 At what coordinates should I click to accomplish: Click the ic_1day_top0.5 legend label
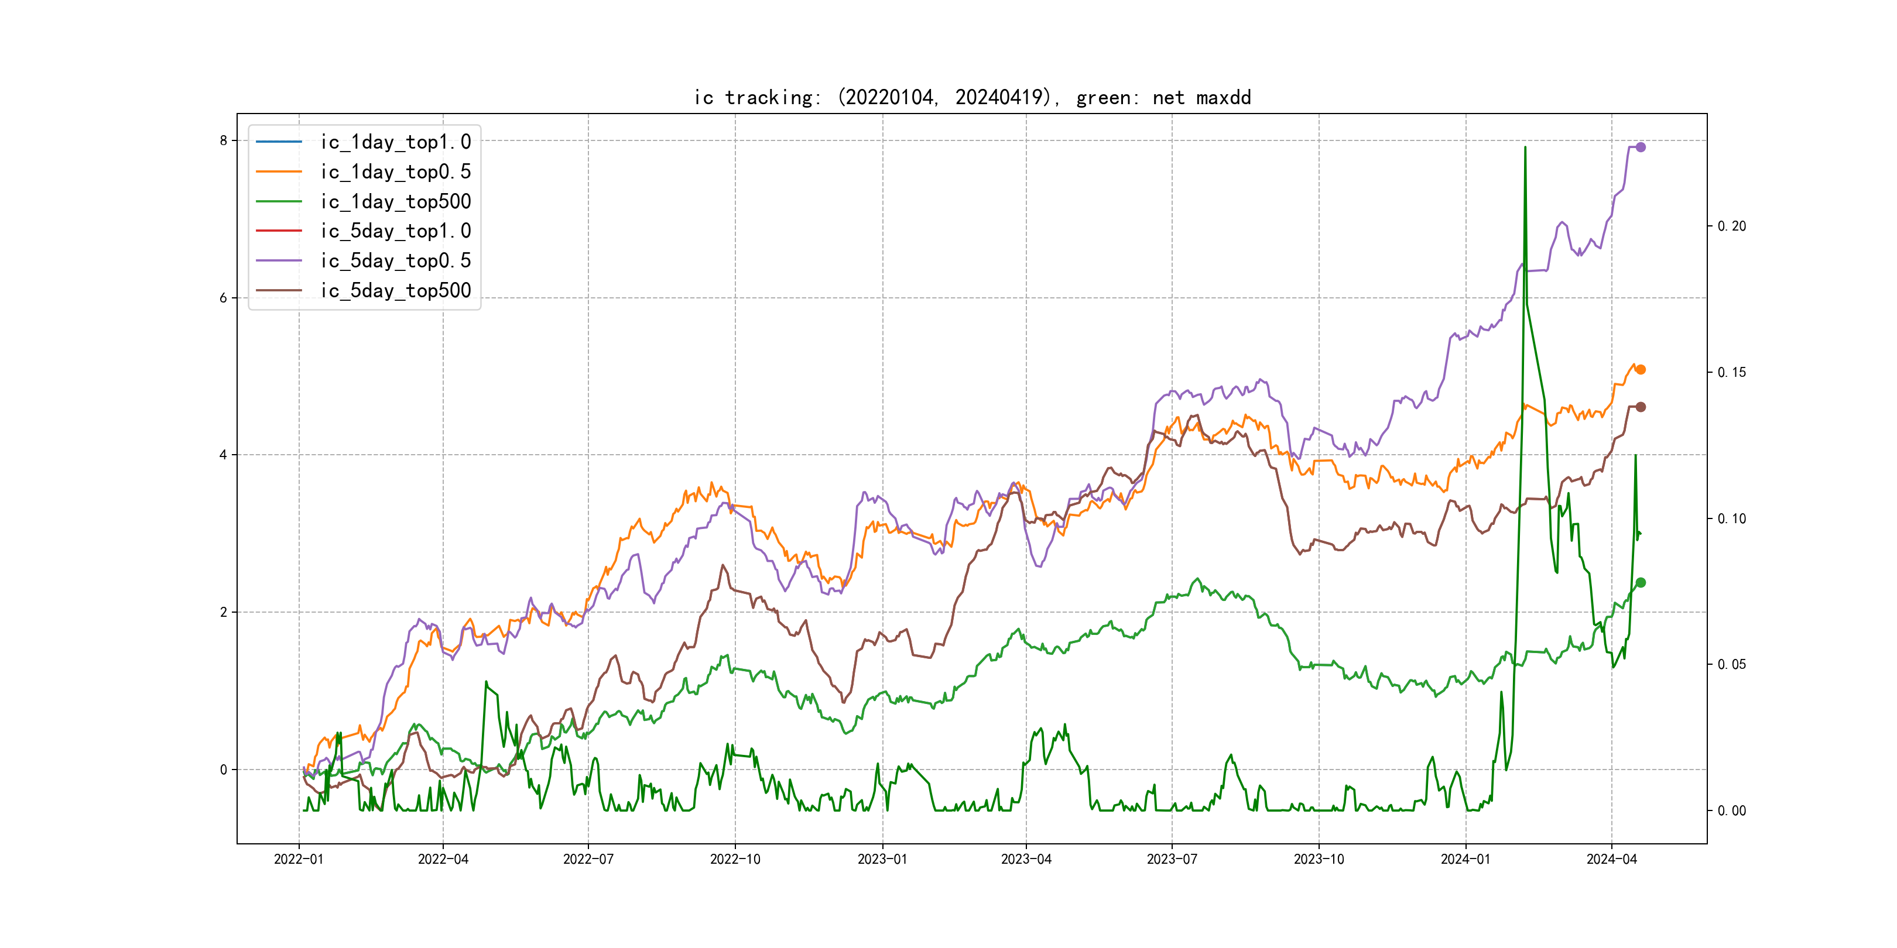click(395, 171)
